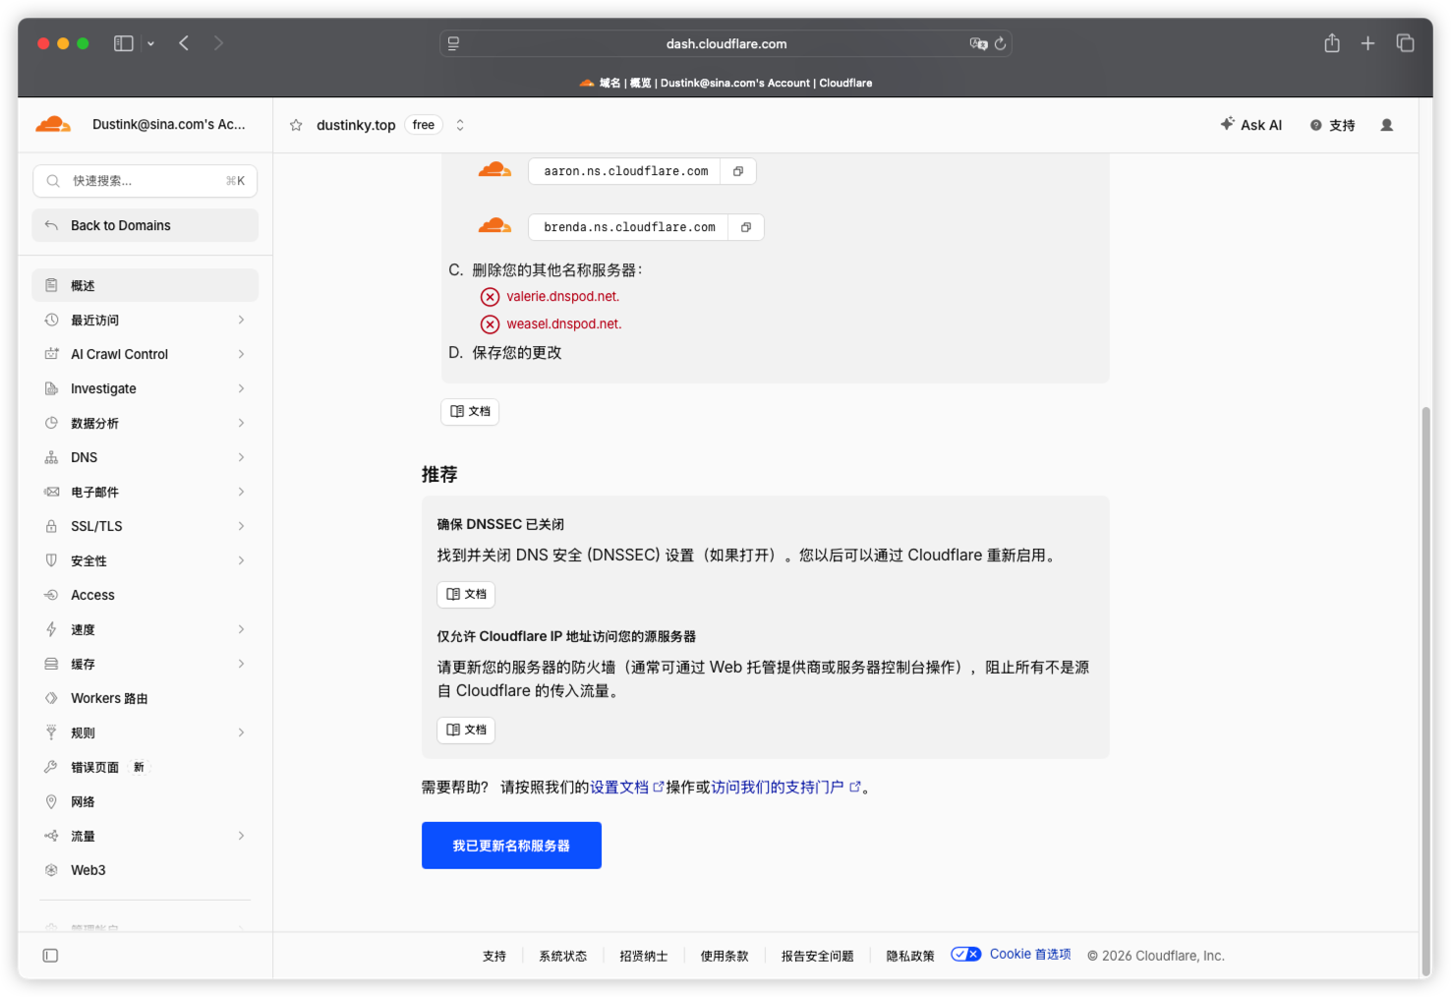This screenshot has width=1451, height=997.
Task: Copy the brenda.ns.cloudflare.com nameserver
Action: coord(745,227)
